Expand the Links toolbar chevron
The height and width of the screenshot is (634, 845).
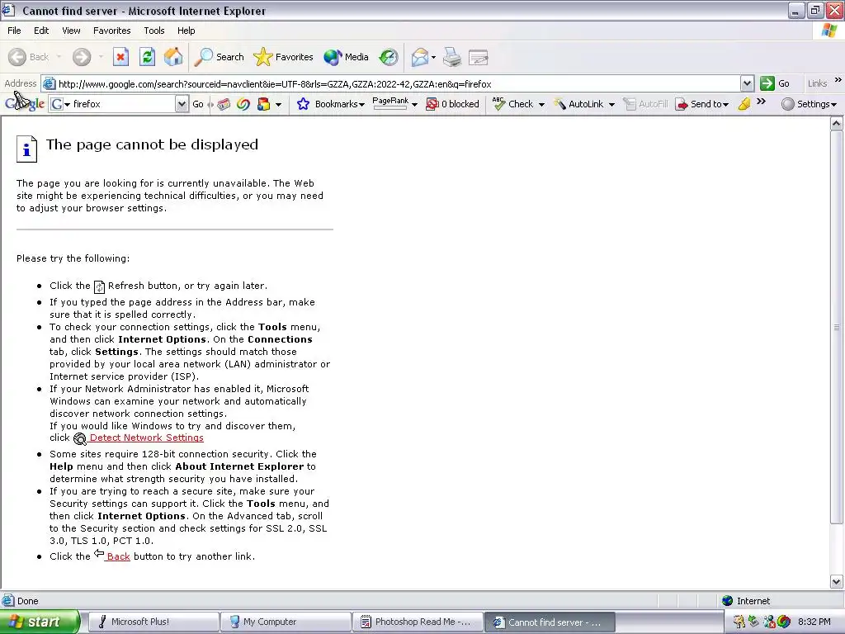tap(838, 80)
